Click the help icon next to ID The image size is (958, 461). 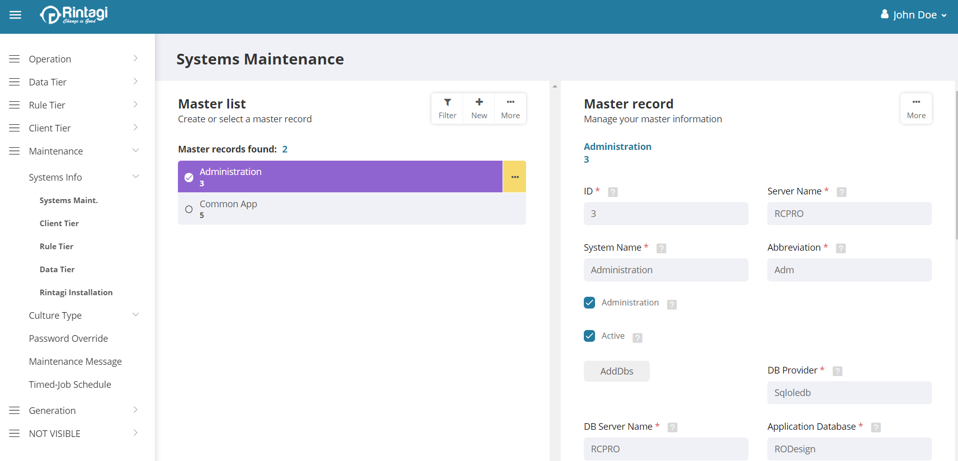pos(613,192)
